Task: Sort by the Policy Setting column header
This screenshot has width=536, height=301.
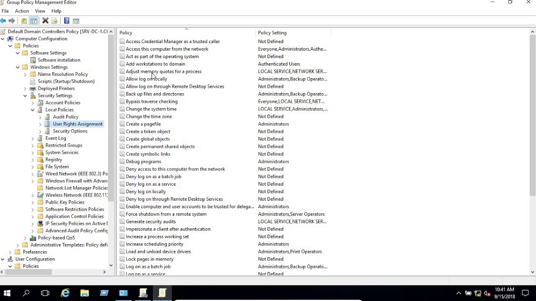Action: 293,33
